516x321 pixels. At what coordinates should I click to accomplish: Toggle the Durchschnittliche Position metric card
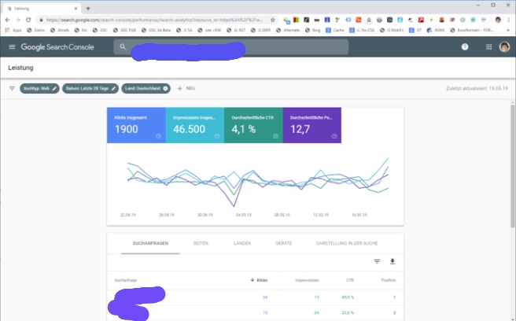[311, 126]
